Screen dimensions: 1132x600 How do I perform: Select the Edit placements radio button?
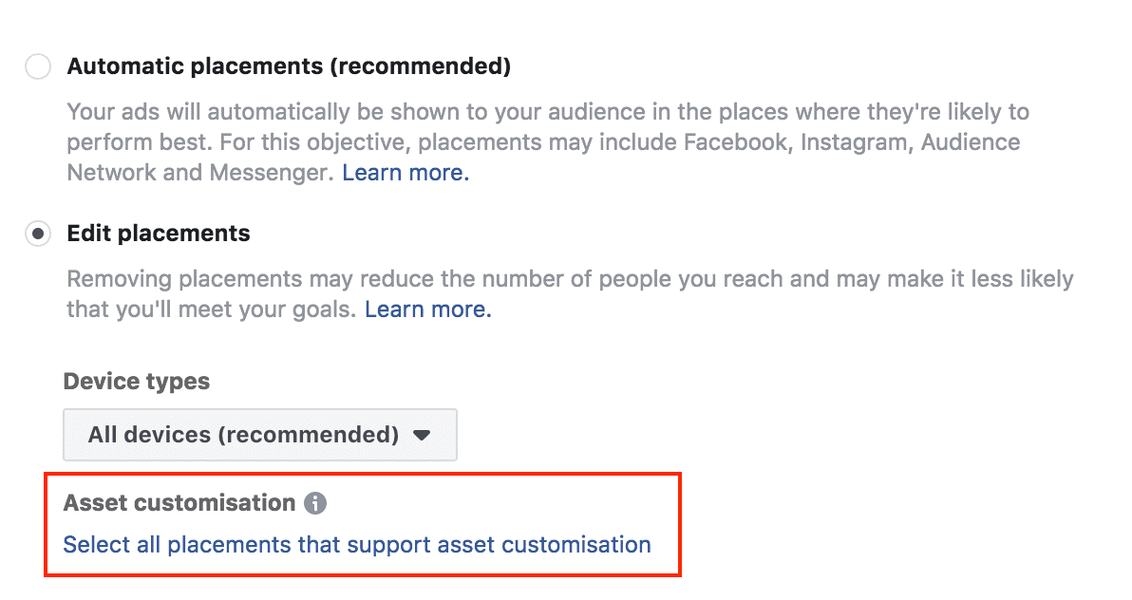pos(38,234)
